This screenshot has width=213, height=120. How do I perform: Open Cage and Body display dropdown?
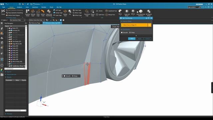pyautogui.click(x=127, y=13)
